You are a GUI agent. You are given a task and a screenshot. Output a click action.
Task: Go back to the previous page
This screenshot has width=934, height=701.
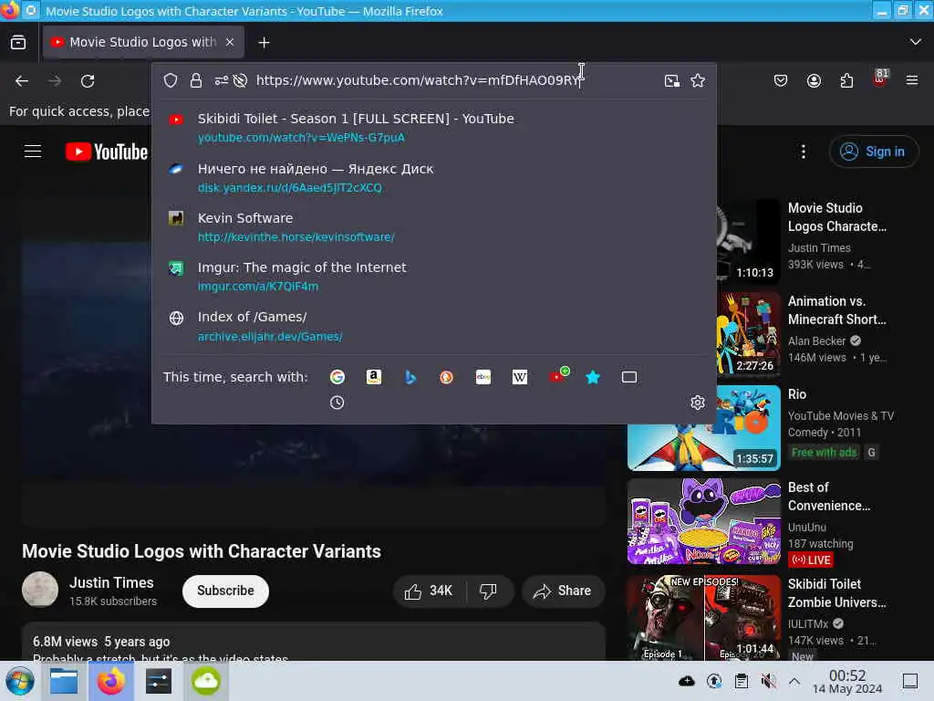point(22,80)
